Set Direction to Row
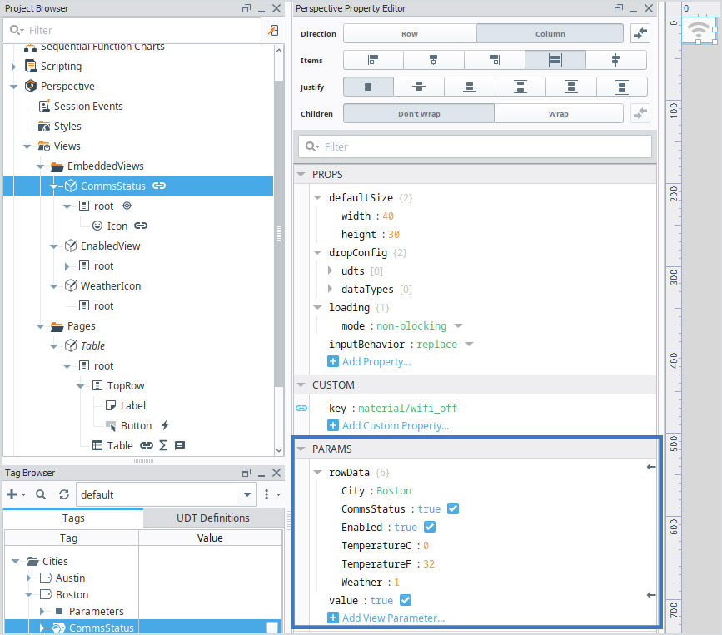The image size is (722, 635). tap(410, 34)
